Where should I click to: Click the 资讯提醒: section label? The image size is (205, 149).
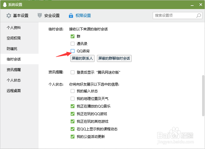tap(56, 72)
